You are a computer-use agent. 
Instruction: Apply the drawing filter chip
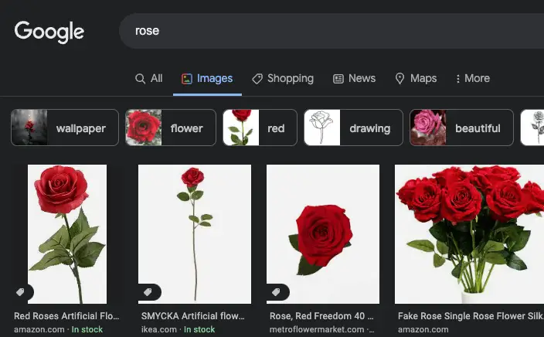point(354,128)
